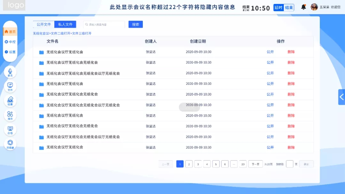Focus the jump-to-page number input

[289, 164]
